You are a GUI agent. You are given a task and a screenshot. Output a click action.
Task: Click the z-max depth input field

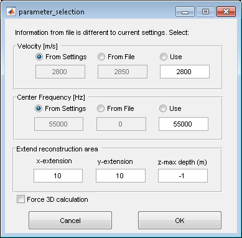point(183,176)
